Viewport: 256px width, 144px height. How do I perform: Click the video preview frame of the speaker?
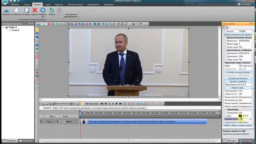click(129, 62)
